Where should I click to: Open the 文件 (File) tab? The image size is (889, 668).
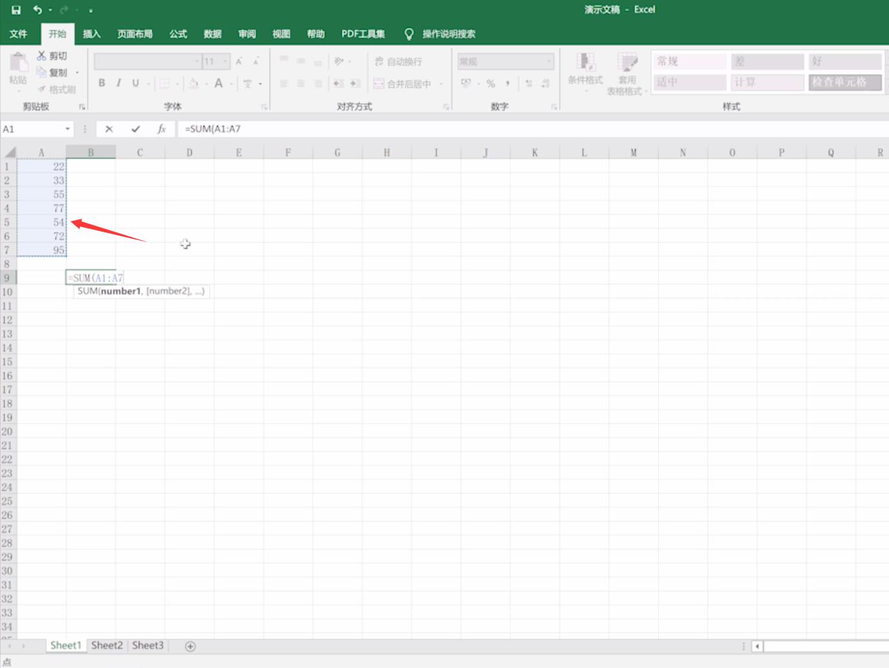pyautogui.click(x=18, y=34)
